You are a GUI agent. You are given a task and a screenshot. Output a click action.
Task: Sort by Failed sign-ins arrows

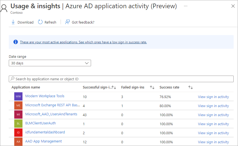(152, 87)
